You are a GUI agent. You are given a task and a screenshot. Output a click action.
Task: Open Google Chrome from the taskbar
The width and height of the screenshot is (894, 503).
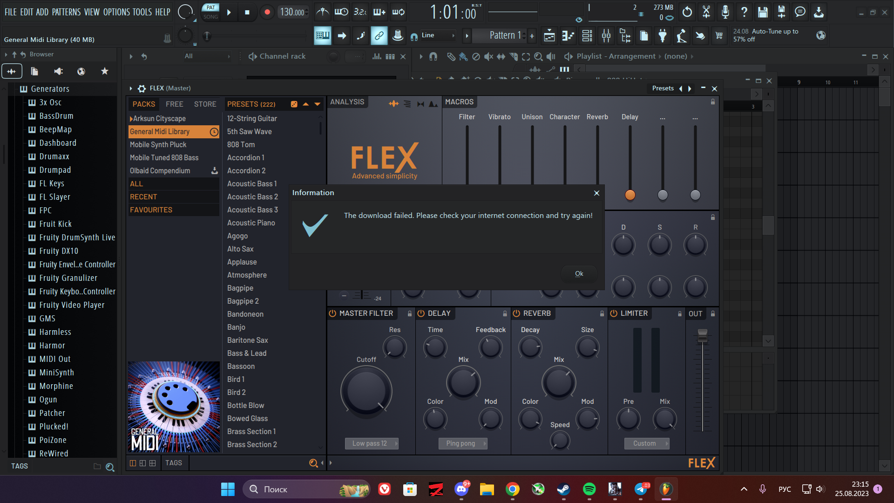513,489
